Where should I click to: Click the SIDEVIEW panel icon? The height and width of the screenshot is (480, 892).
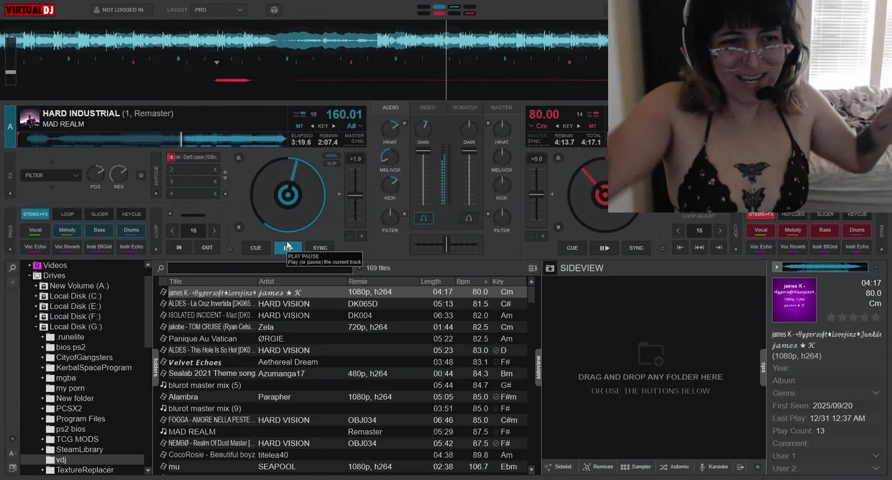pyautogui.click(x=550, y=268)
